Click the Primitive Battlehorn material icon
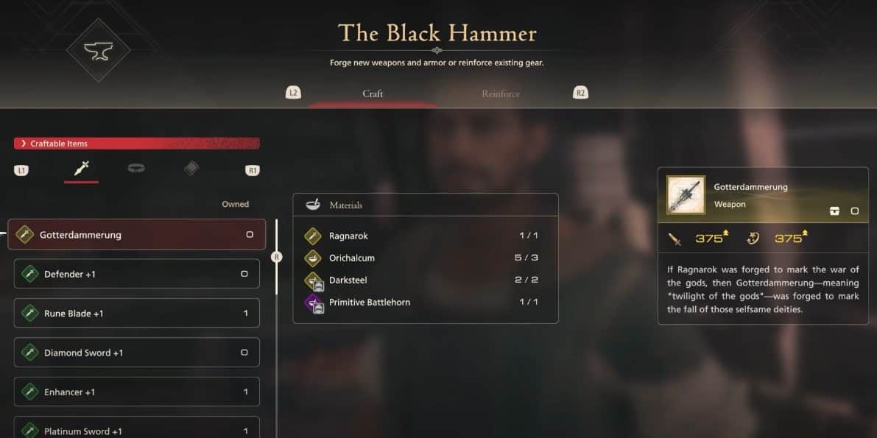Image resolution: width=877 pixels, height=438 pixels. pyautogui.click(x=313, y=303)
